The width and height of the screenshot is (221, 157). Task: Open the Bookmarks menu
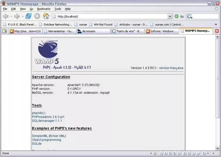(44, 9)
